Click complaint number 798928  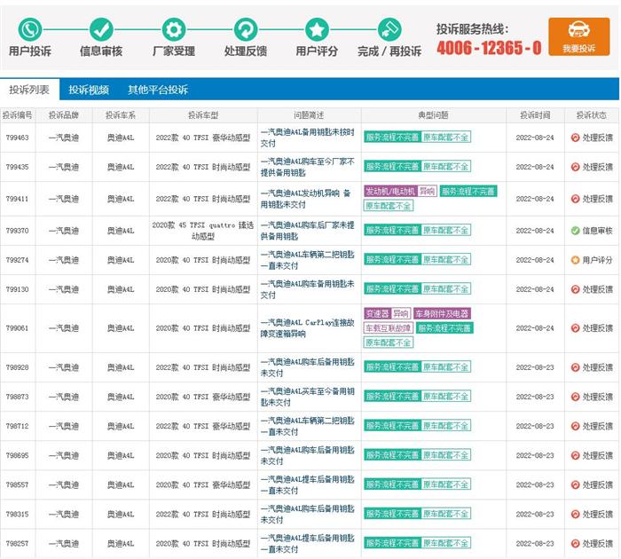click(x=18, y=367)
